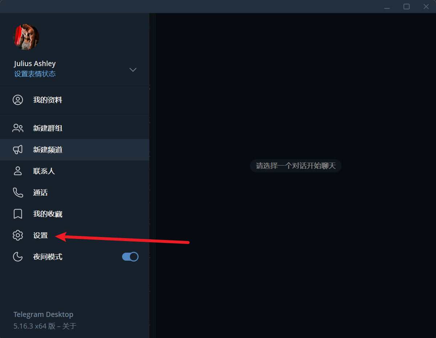Toggle the 夜间模式 switch off

click(130, 257)
